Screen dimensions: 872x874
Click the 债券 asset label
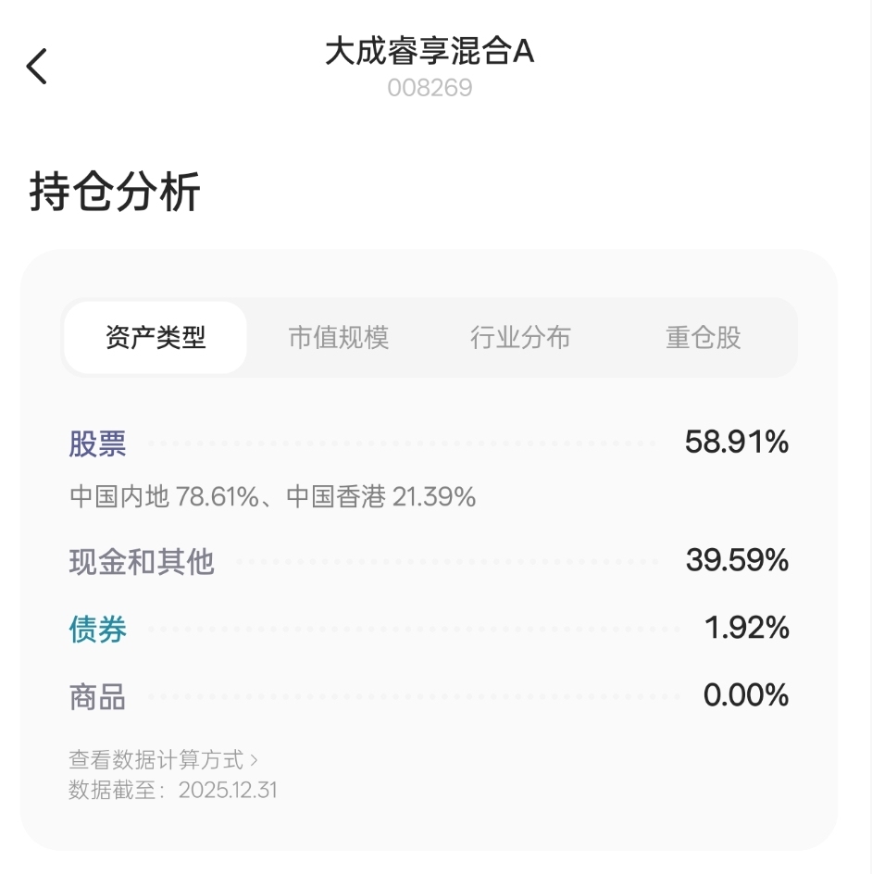97,630
